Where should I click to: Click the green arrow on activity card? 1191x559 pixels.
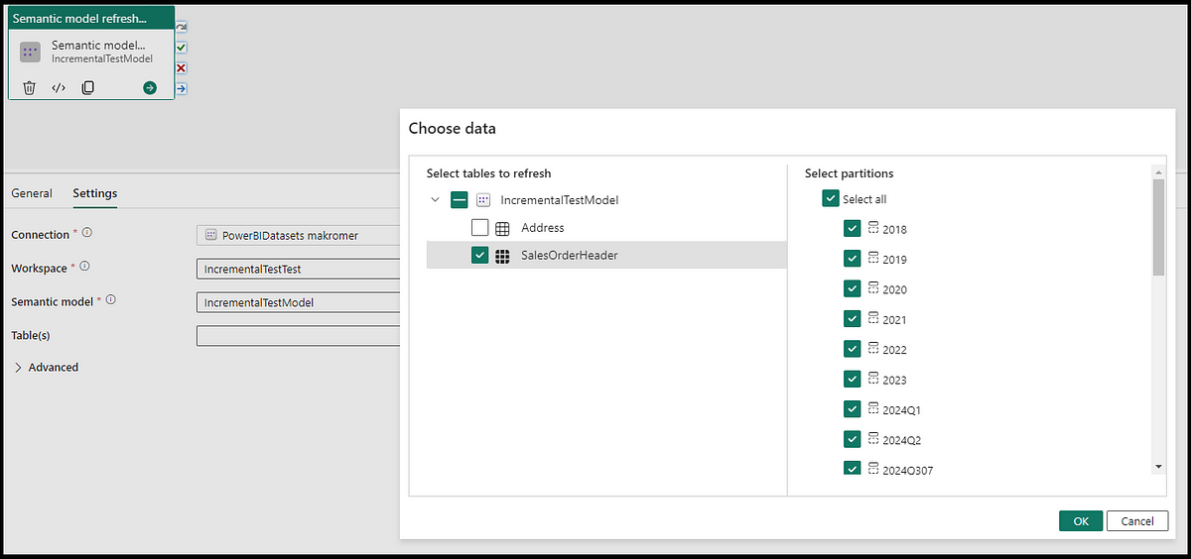point(149,88)
